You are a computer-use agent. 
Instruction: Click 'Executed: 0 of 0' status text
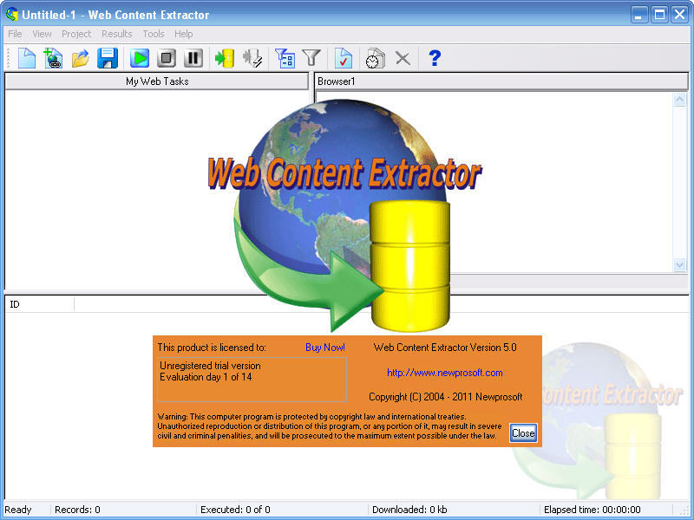(x=235, y=510)
